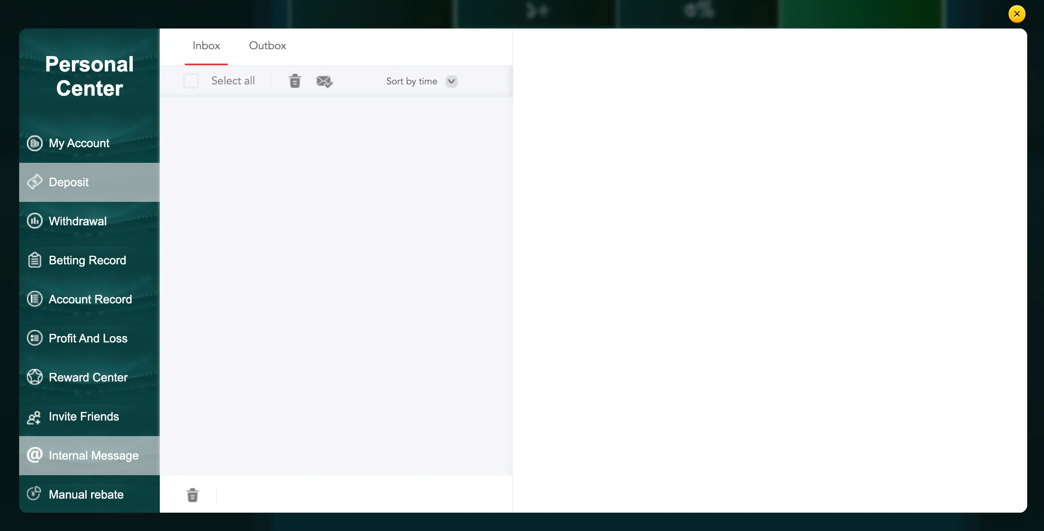Click the Manual rebate icon
This screenshot has height=531, width=1044.
tap(34, 494)
